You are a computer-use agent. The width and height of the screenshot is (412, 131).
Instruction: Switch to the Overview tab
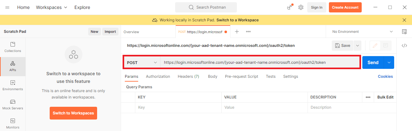(x=131, y=32)
